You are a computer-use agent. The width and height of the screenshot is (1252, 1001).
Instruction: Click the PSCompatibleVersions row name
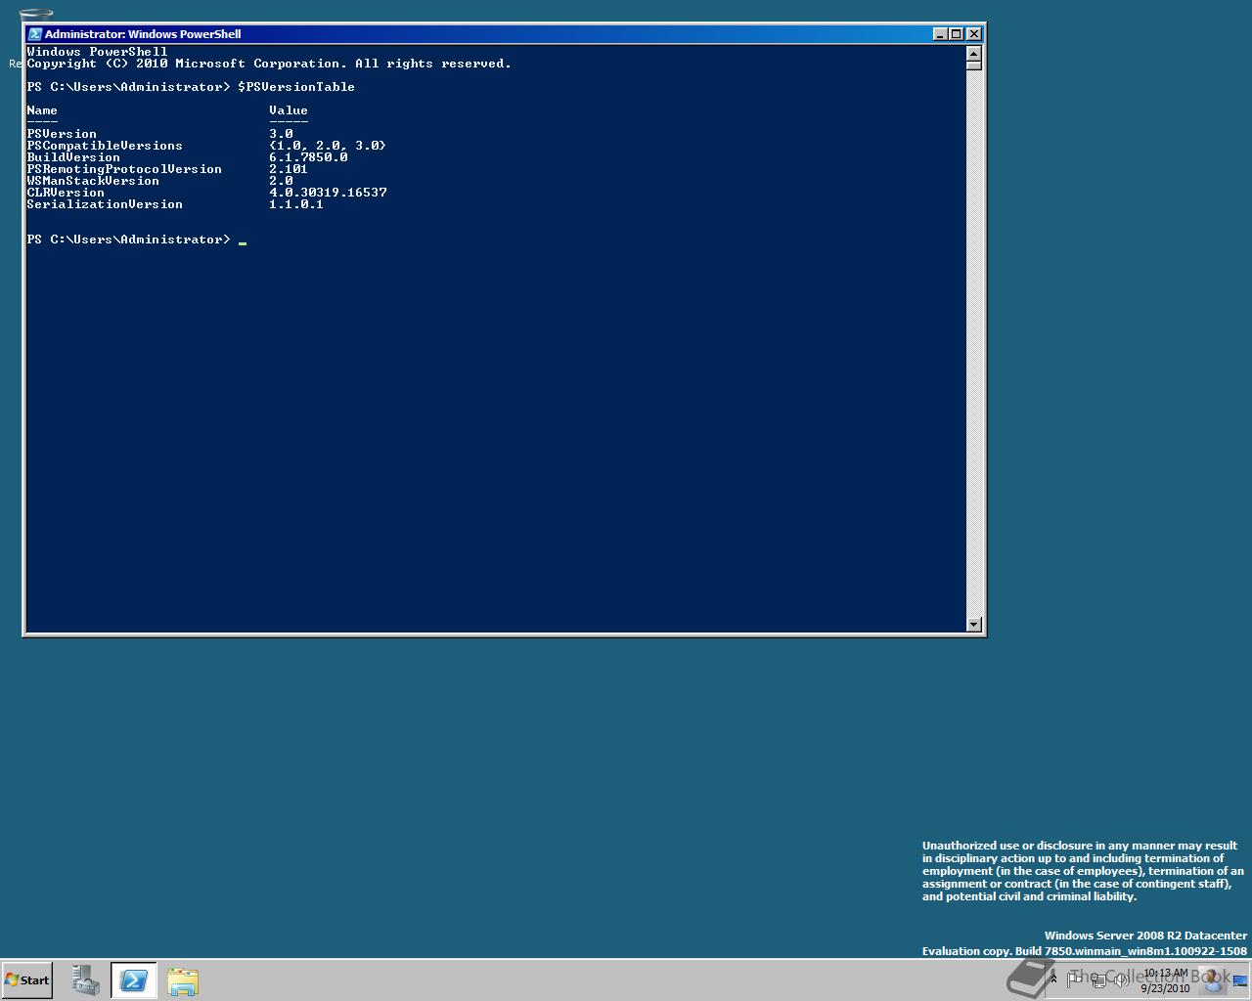click(x=105, y=146)
